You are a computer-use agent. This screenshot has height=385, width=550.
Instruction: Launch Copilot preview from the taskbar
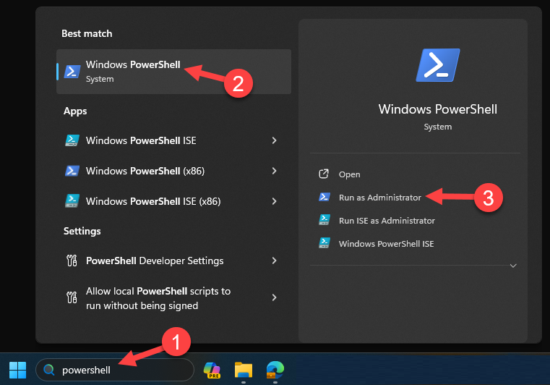click(212, 371)
